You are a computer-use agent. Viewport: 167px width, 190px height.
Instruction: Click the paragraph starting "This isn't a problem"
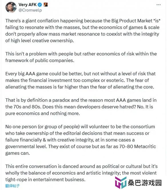pyautogui.click(x=81, y=57)
